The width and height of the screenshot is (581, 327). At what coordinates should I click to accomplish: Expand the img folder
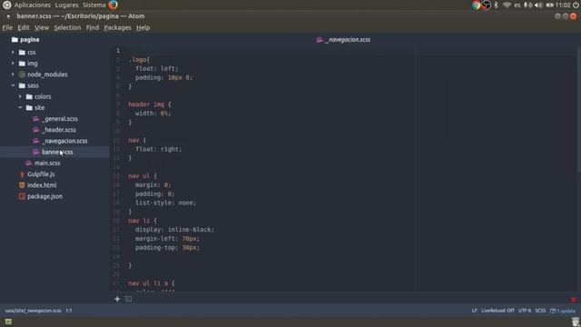pyautogui.click(x=13, y=64)
